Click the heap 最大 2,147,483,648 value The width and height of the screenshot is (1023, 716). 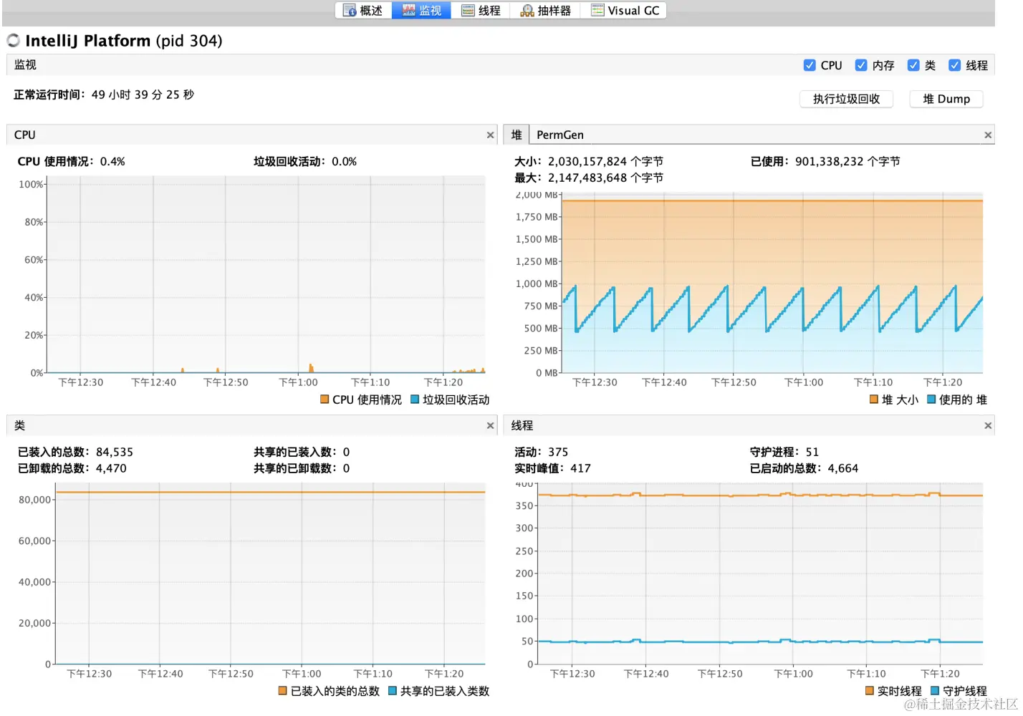point(605,178)
